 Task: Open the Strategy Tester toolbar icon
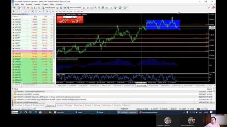39,8
